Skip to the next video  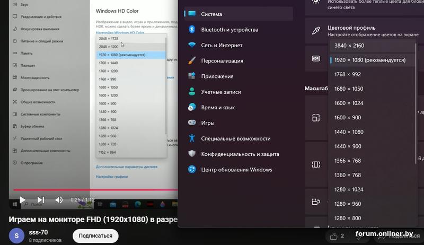click(41, 200)
